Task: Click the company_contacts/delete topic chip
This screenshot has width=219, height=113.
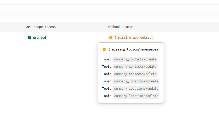Action: point(135,74)
